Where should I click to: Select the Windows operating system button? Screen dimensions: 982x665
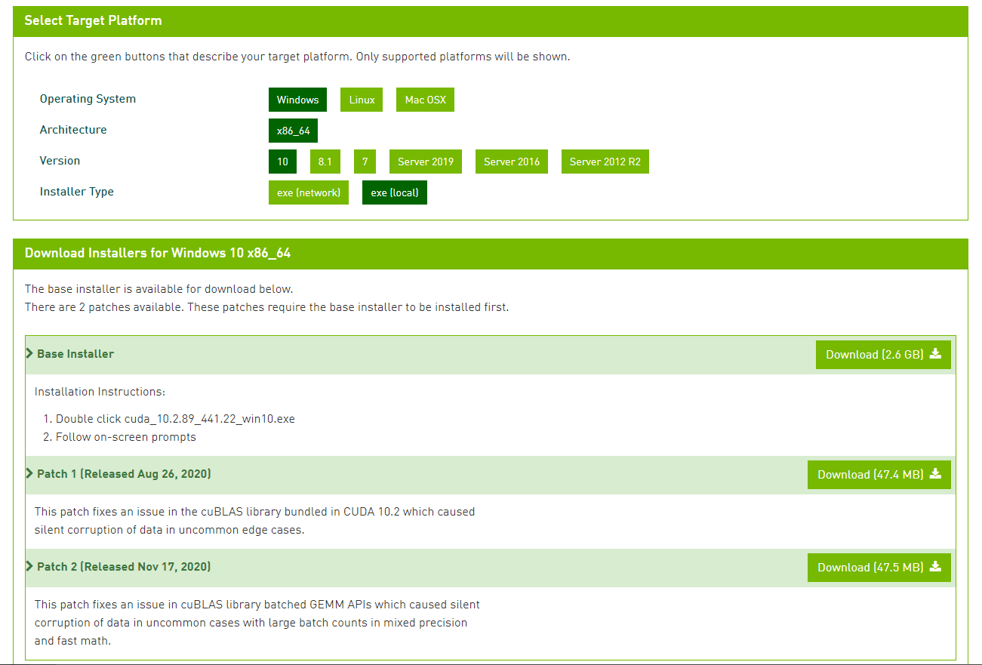[x=297, y=100]
